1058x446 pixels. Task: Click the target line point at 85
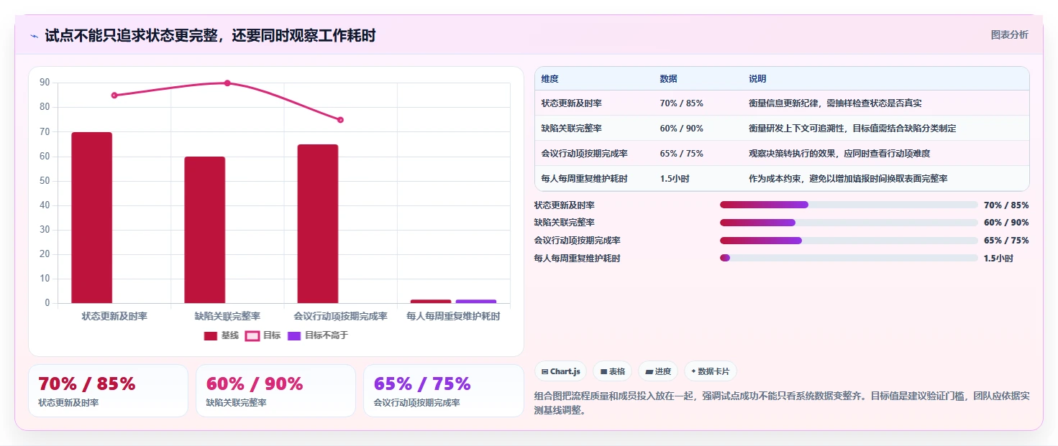click(114, 96)
